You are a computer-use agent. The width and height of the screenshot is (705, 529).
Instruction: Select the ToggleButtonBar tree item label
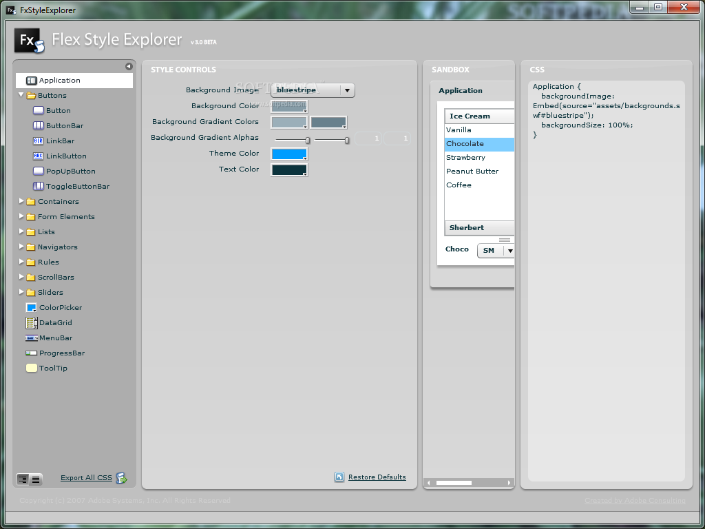(x=78, y=186)
